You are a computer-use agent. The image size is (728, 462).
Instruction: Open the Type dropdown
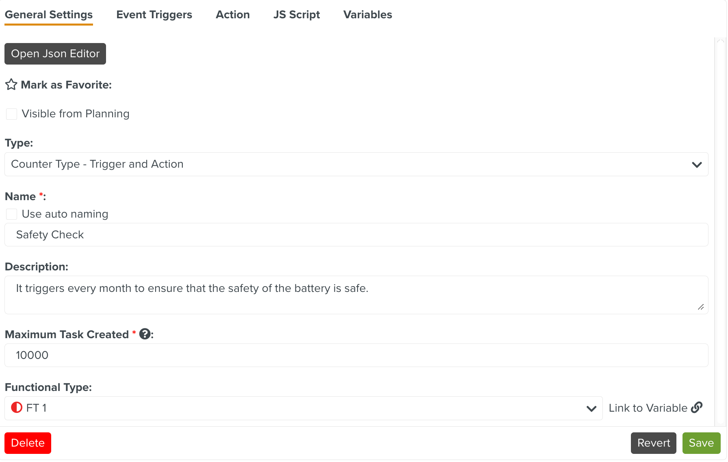click(x=356, y=164)
